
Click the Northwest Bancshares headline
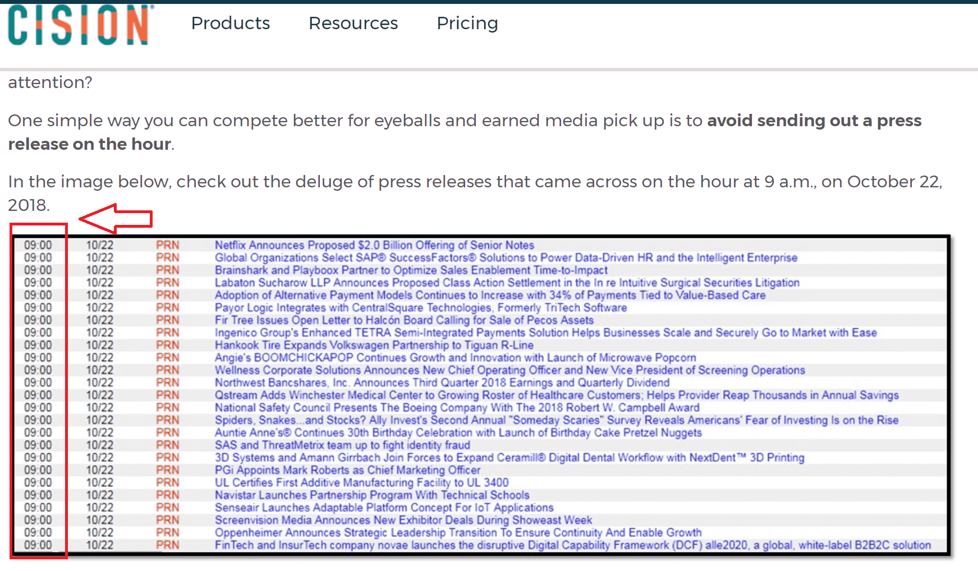click(442, 383)
